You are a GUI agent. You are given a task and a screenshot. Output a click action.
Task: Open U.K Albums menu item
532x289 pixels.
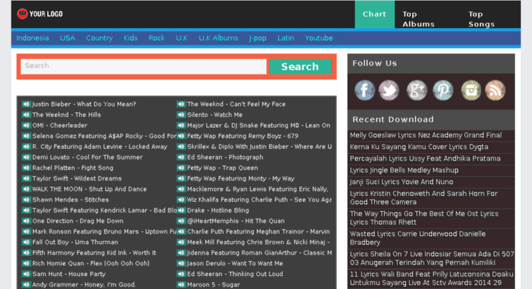click(x=218, y=38)
